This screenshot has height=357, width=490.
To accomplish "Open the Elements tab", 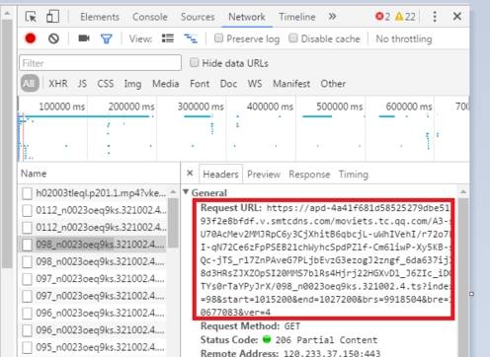I will pyautogui.click(x=100, y=17).
